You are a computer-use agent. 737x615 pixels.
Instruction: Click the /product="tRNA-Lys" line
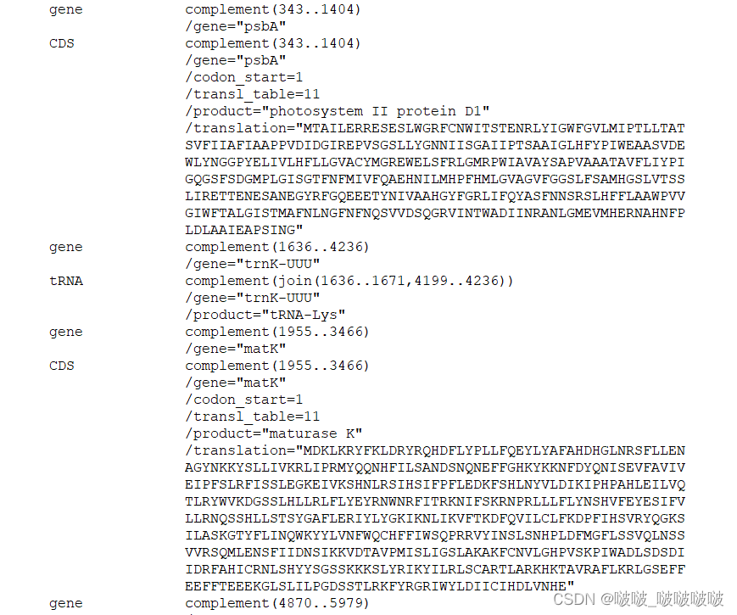265,315
